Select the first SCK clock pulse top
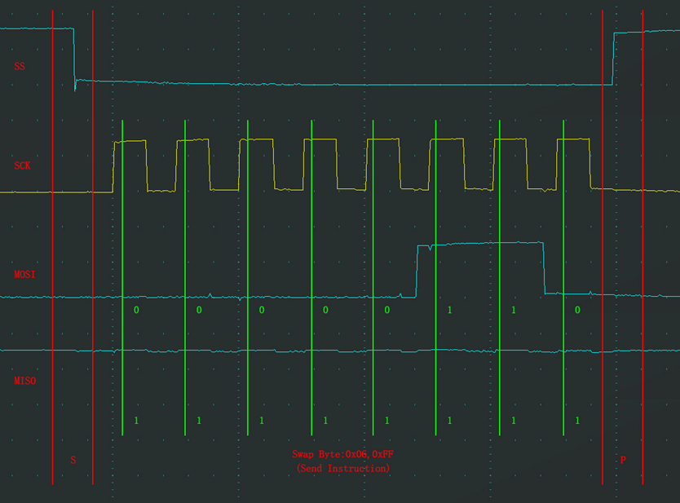The width and height of the screenshot is (680, 503). (130, 141)
